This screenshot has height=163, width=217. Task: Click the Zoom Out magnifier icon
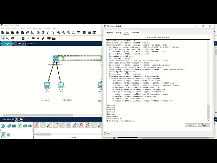point(68,33)
